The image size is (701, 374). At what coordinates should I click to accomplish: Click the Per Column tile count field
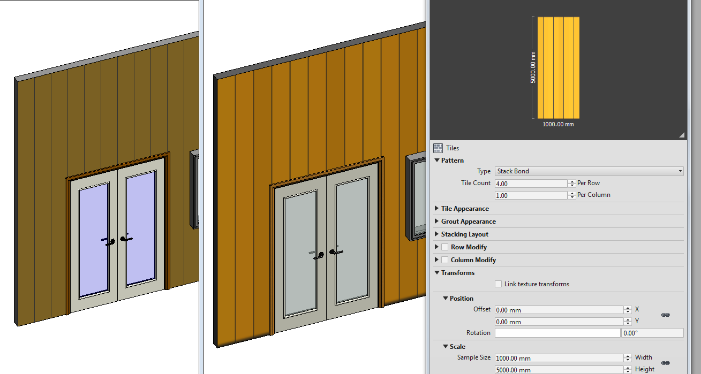tap(531, 196)
